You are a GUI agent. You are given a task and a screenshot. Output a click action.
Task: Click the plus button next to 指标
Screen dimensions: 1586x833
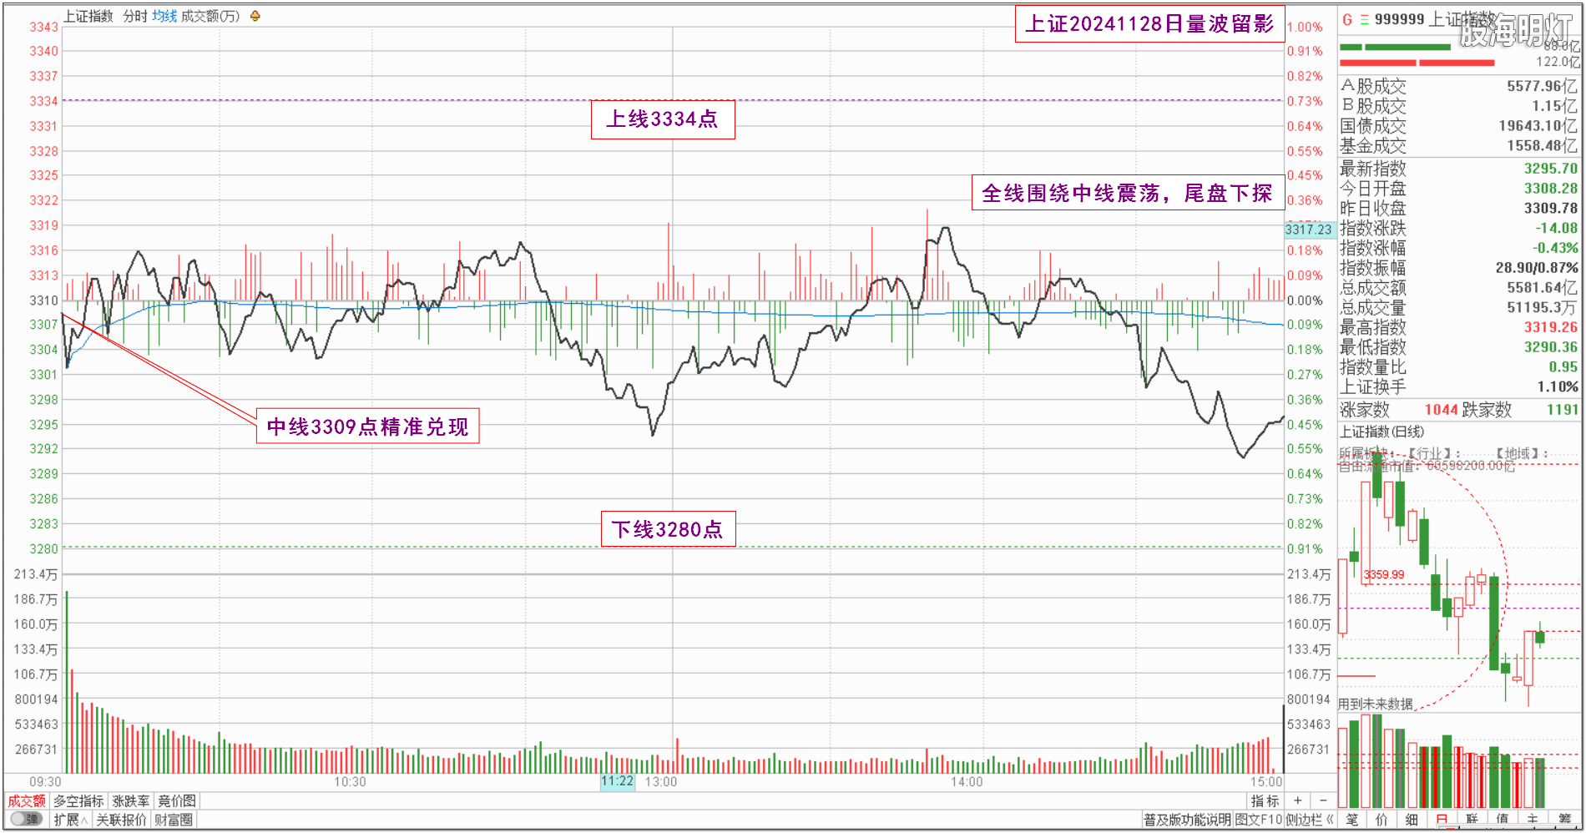click(1297, 800)
